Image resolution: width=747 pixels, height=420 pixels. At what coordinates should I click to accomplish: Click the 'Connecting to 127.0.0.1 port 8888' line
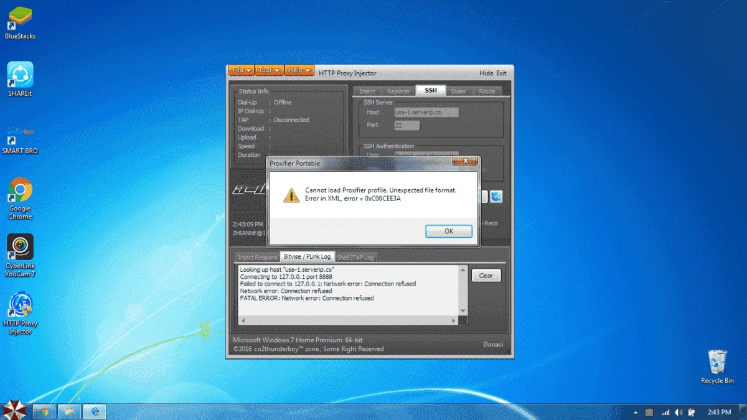click(x=286, y=277)
